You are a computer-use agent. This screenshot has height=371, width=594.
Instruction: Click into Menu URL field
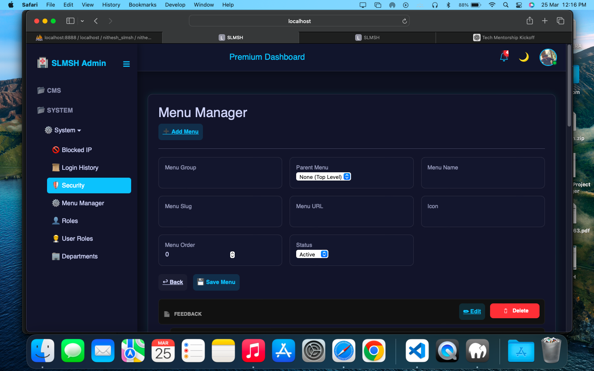[351, 211]
